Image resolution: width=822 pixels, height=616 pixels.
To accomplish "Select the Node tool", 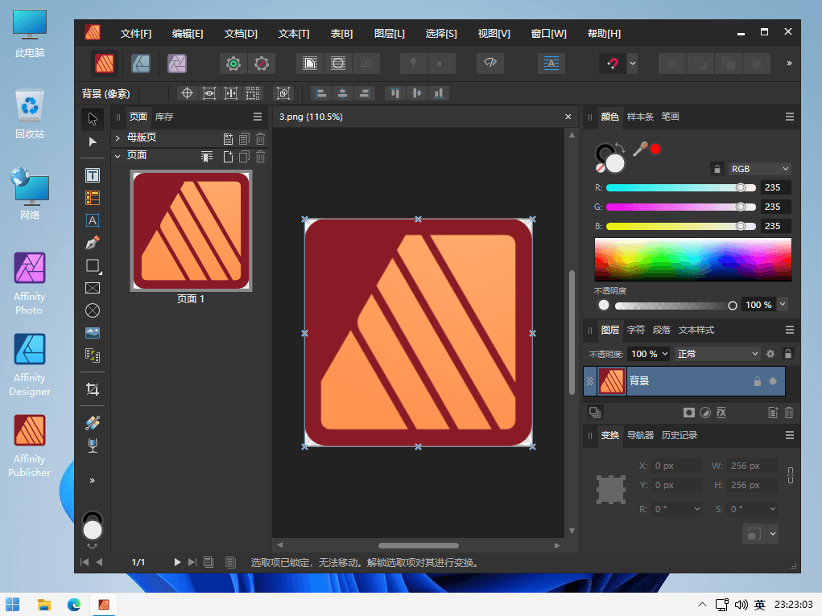I will pos(93,142).
